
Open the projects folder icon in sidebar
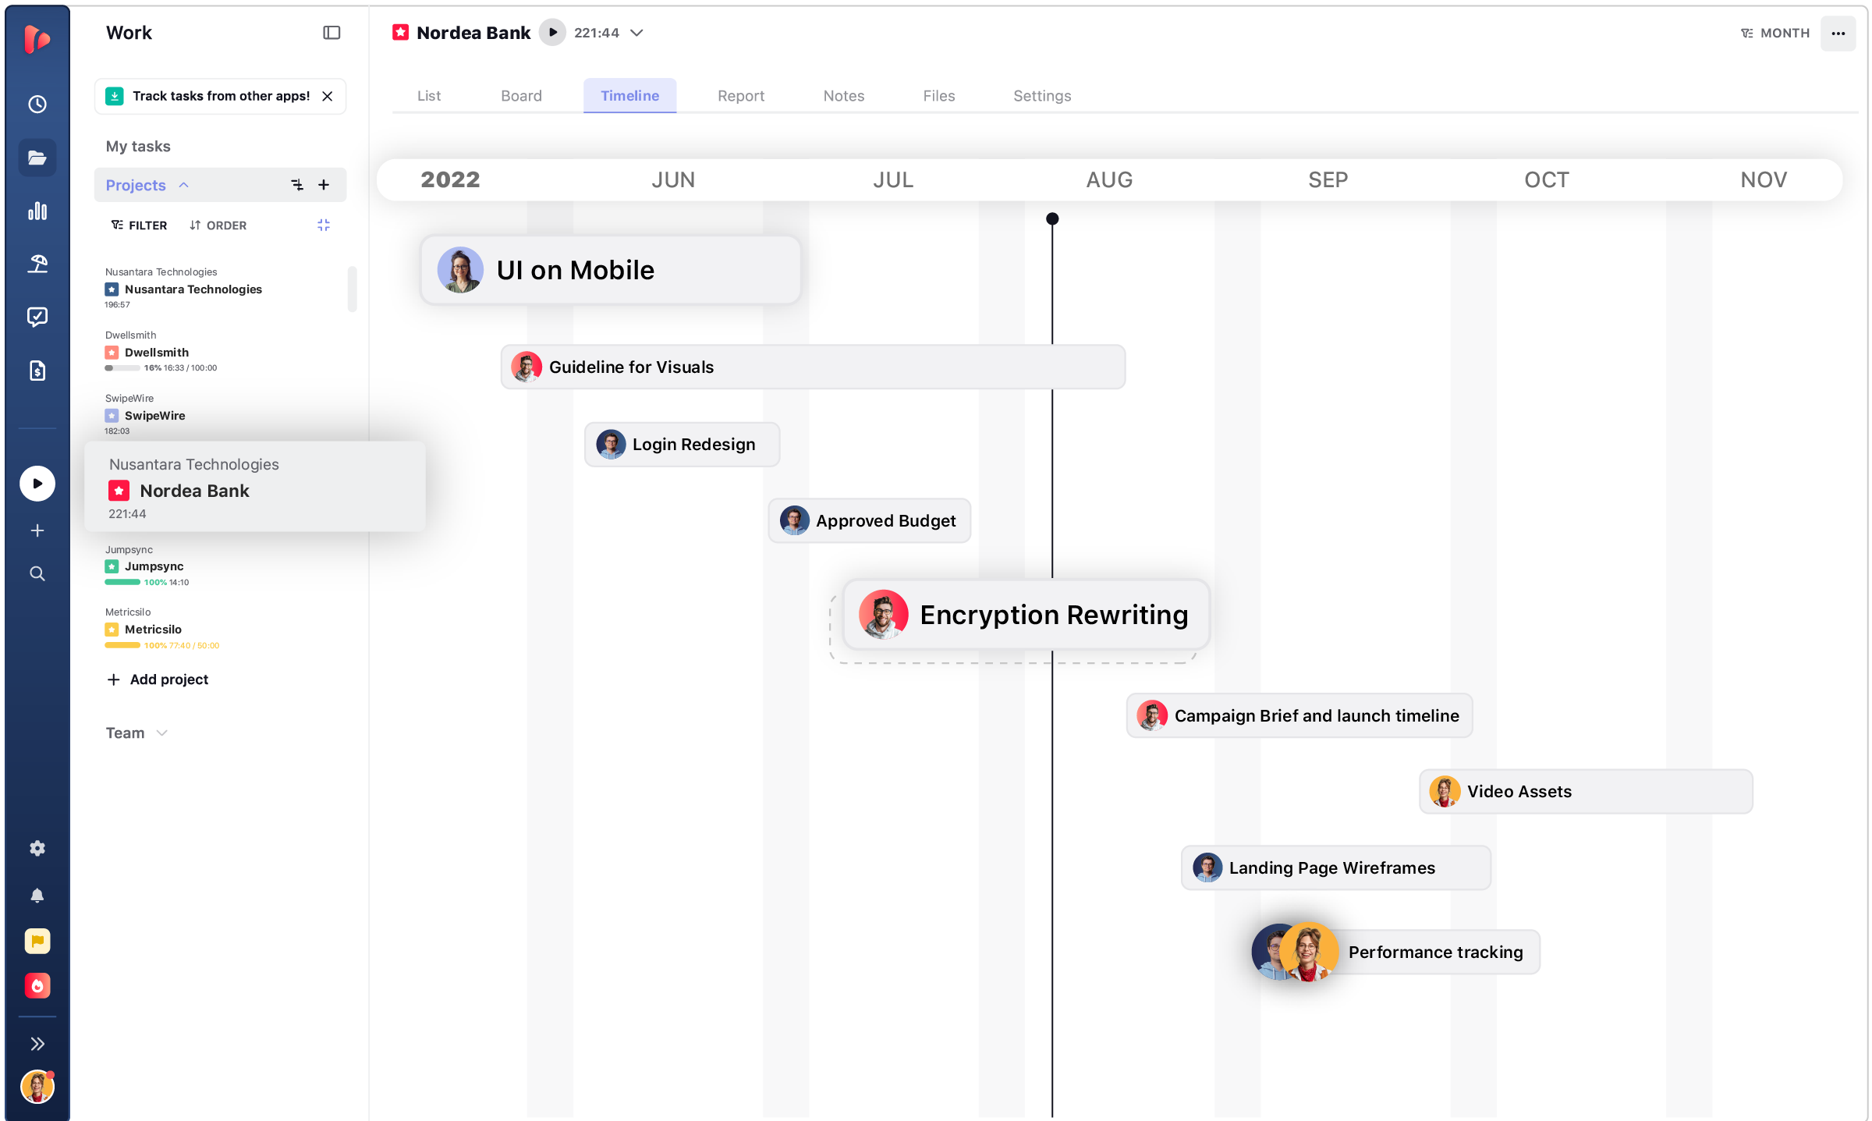pos(37,158)
